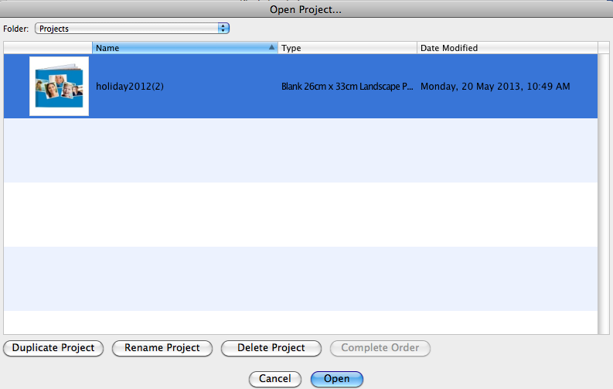Screen dimensions: 613x389
Task: Click the Delete Project button
Action: click(x=271, y=348)
